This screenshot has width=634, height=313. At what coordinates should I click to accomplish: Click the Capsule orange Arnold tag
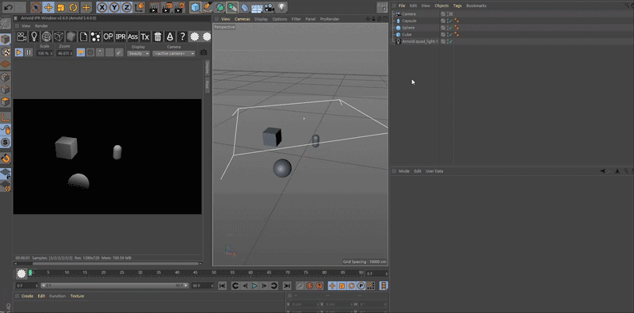pos(456,21)
